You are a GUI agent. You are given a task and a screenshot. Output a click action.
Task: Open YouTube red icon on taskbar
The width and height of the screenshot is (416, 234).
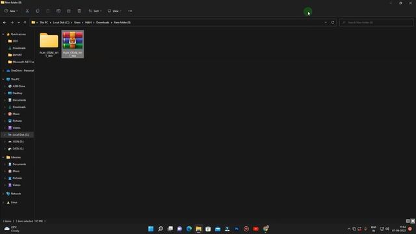pos(255,229)
